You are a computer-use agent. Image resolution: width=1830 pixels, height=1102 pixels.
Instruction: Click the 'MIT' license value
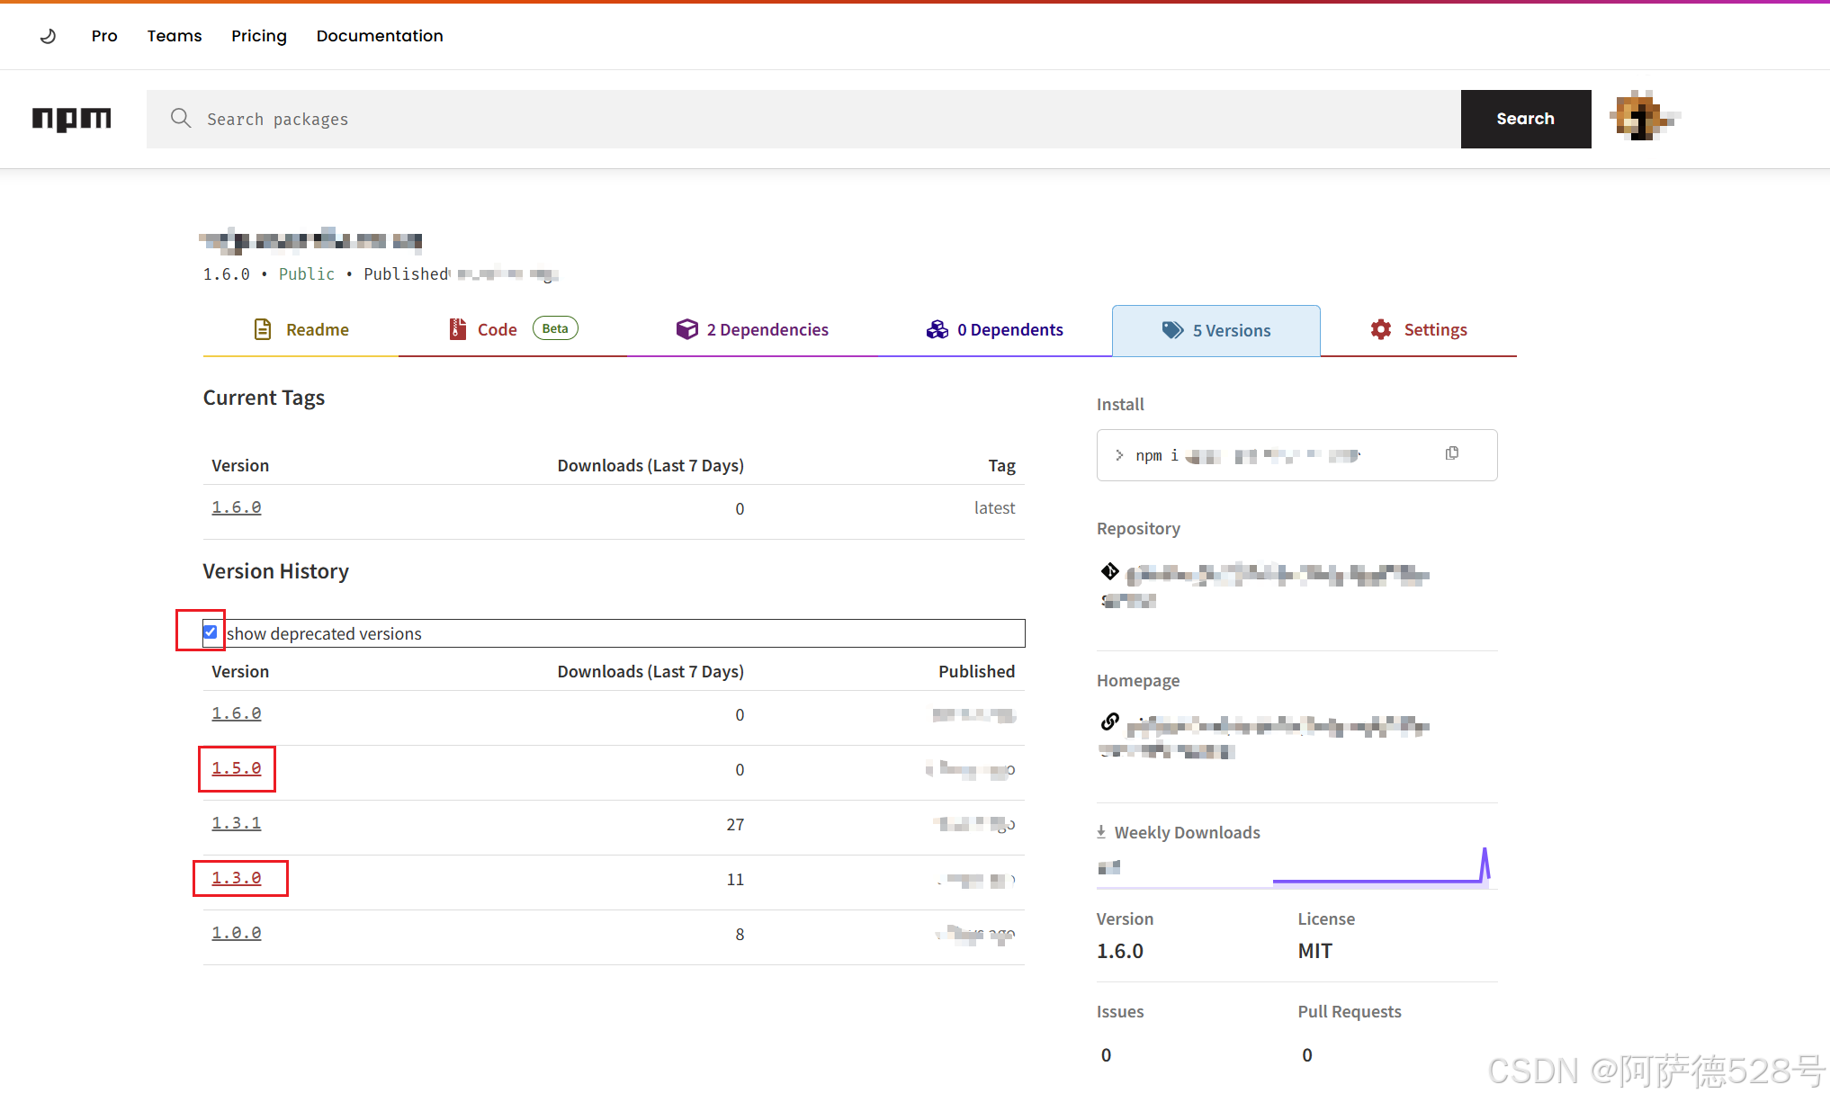click(x=1315, y=951)
